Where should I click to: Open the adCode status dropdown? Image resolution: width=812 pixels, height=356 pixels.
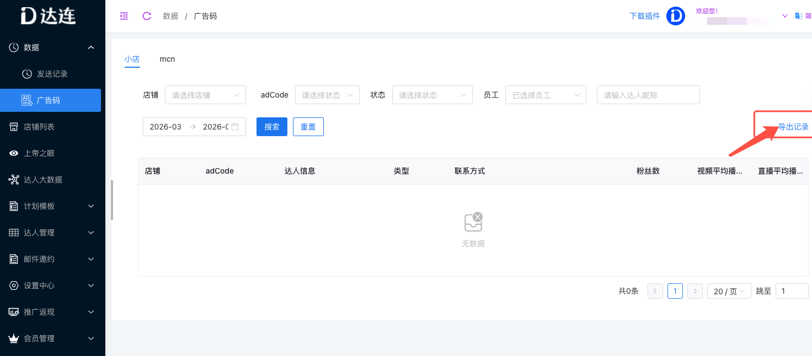pyautogui.click(x=327, y=95)
